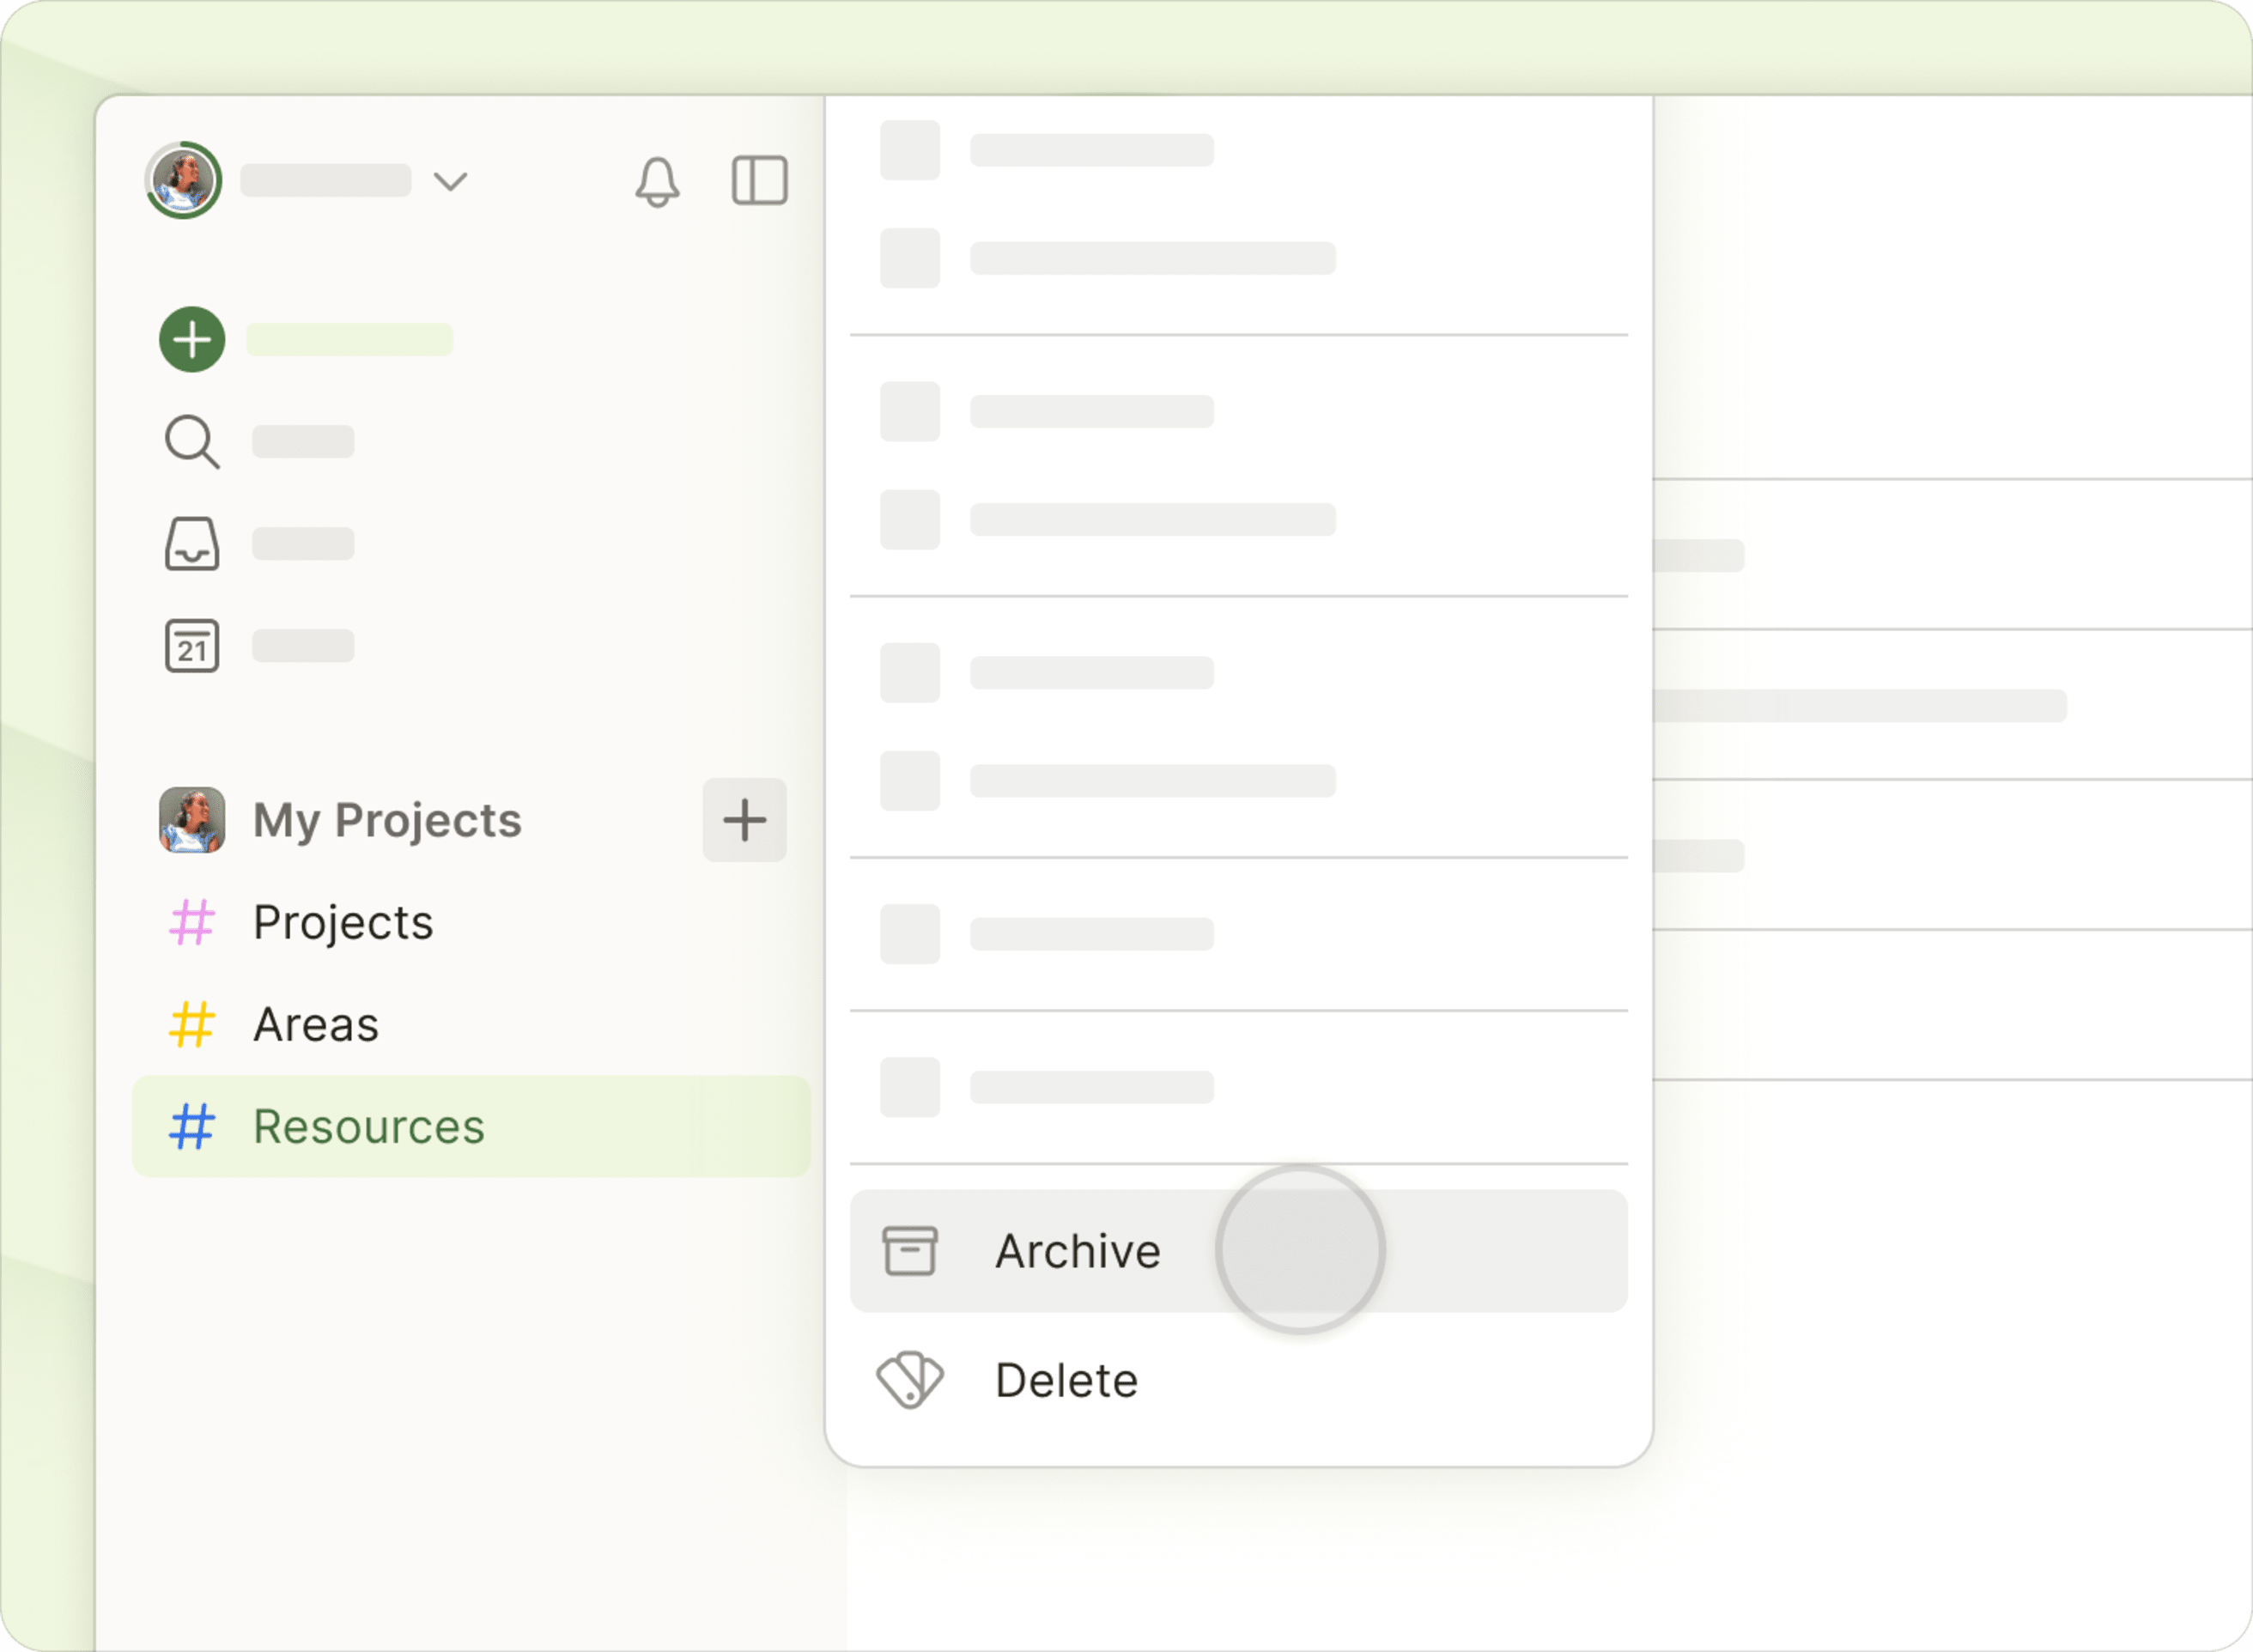
Task: Click the blue Resources hash icon
Action: click(x=191, y=1127)
